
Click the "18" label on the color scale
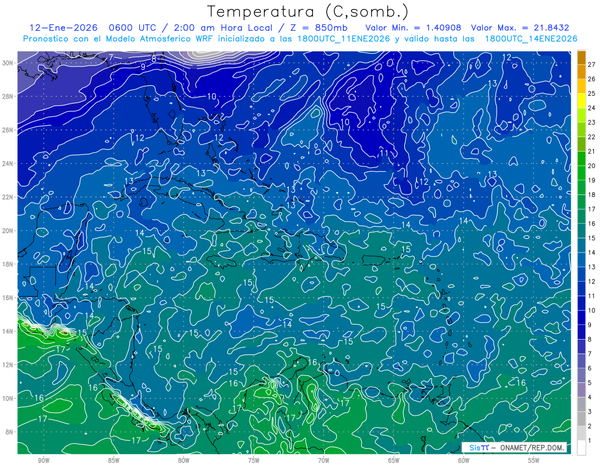click(592, 194)
